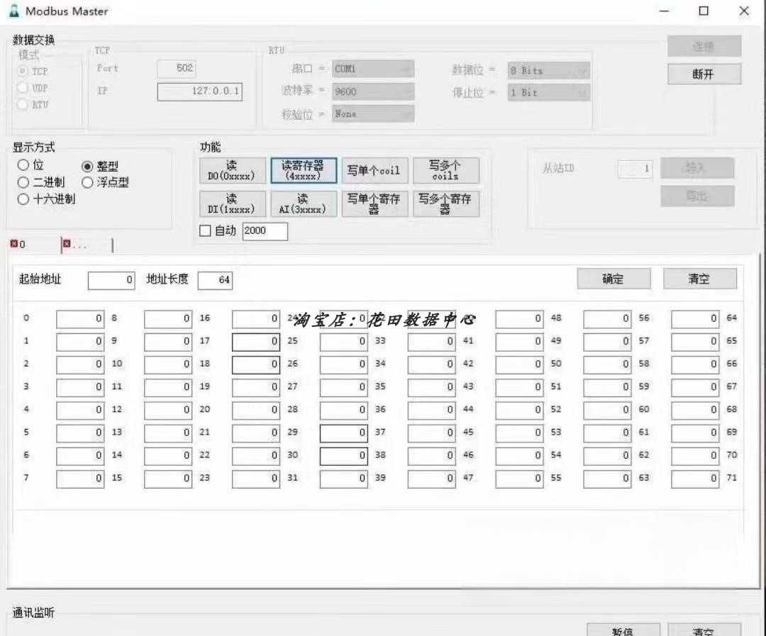Click the value field for register 18

[256, 365]
